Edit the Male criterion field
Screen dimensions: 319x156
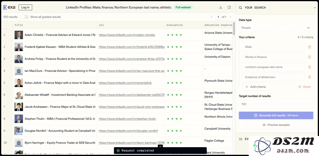pyautogui.click(x=274, y=47)
